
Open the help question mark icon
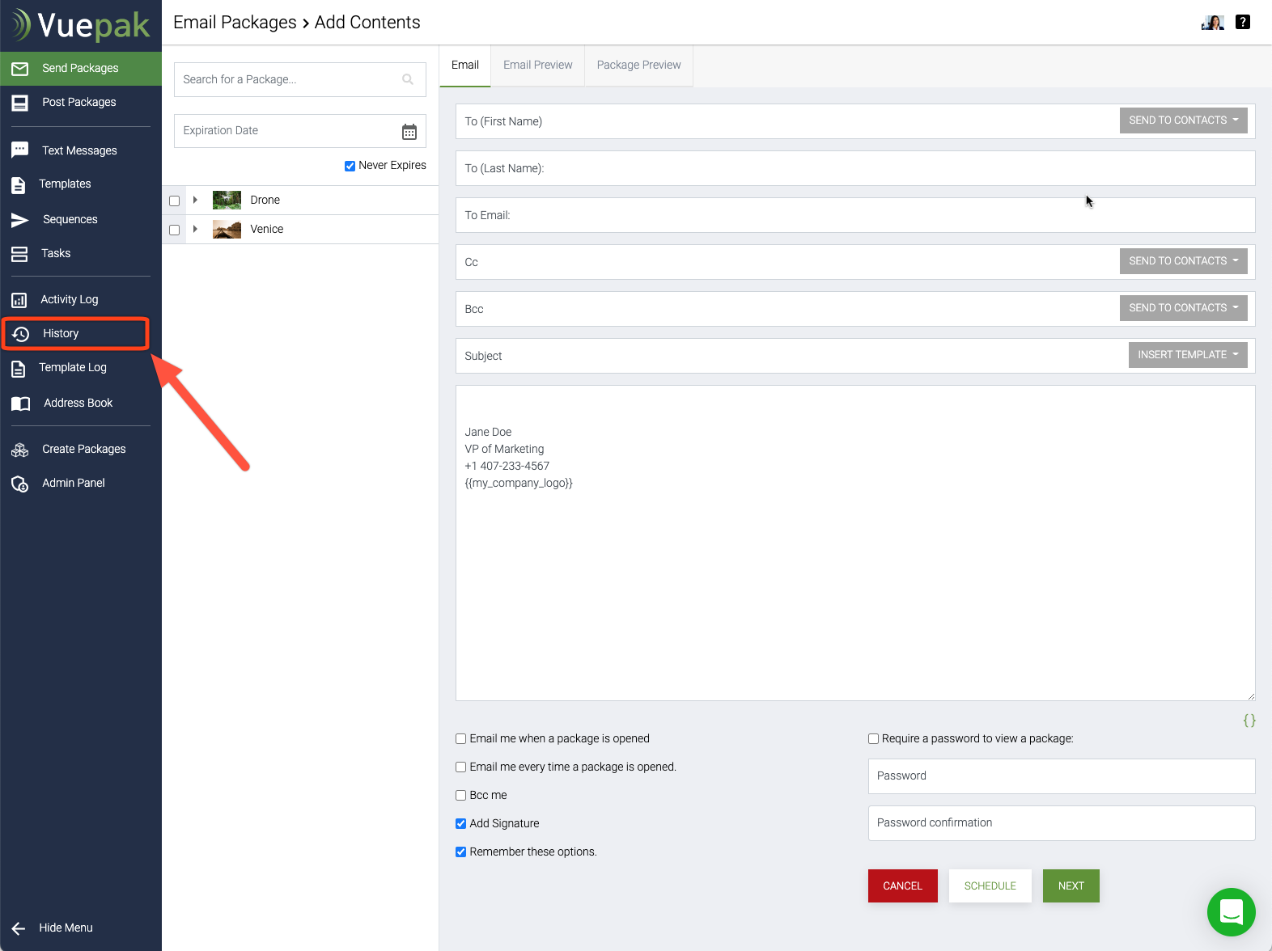point(1243,23)
